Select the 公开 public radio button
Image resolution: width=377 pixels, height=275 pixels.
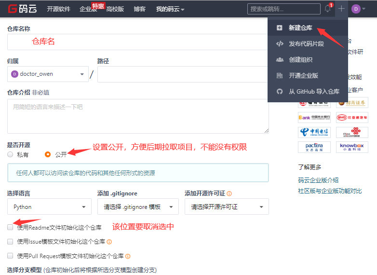pos(48,155)
